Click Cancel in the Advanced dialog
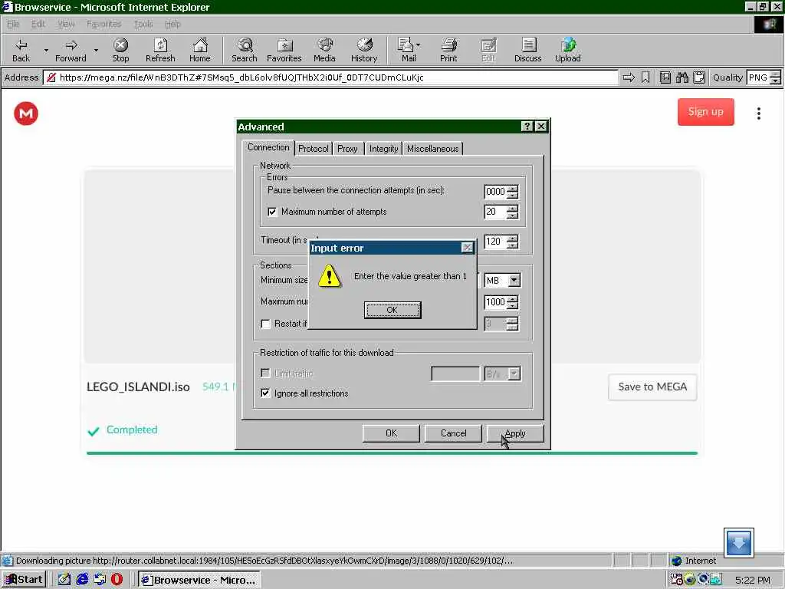Viewport: 785px width, 589px height. [x=454, y=433]
